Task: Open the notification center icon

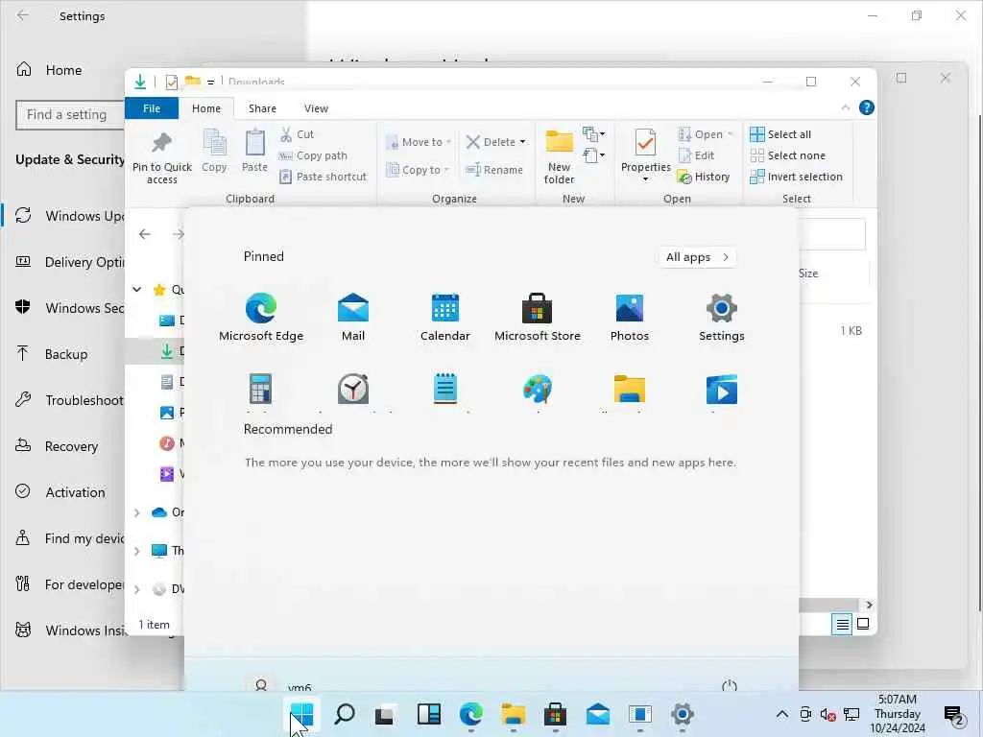Action: coord(953,714)
